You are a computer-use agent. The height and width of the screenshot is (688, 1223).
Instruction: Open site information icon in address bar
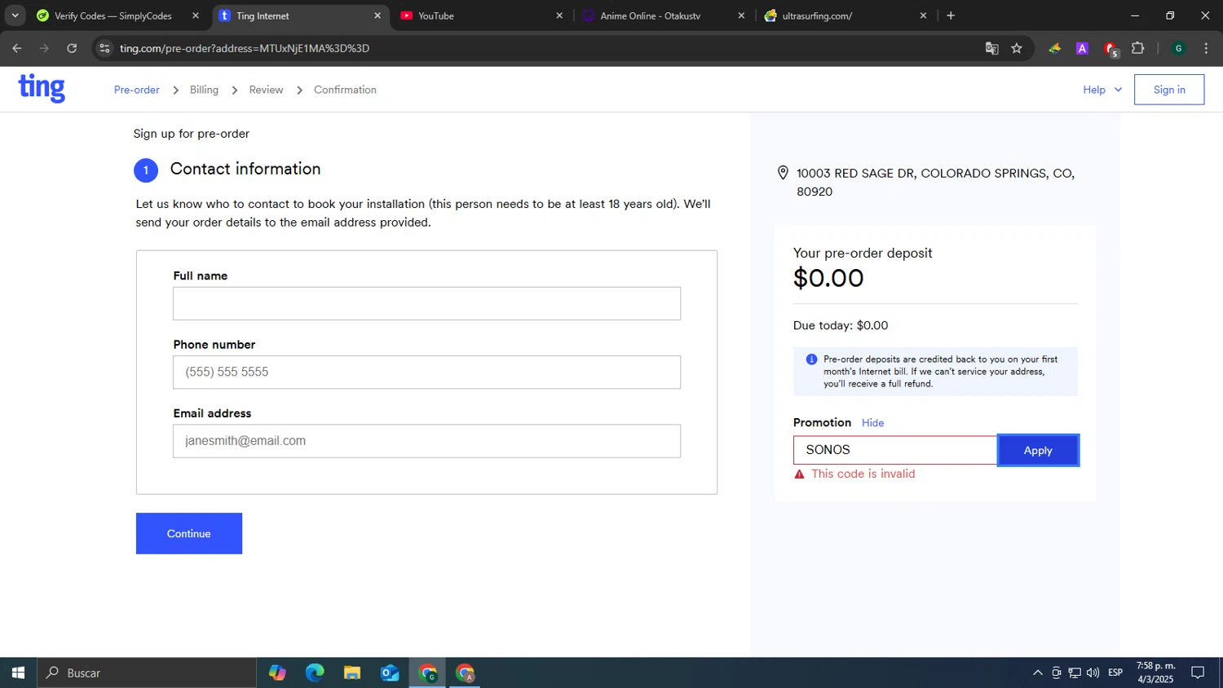[104, 48]
